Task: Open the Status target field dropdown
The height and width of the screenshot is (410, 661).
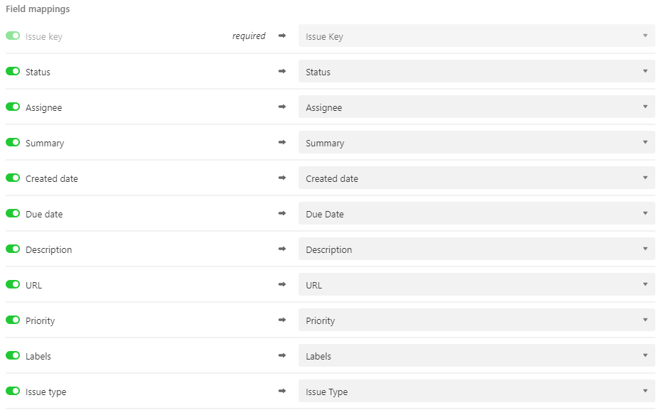Action: click(476, 72)
